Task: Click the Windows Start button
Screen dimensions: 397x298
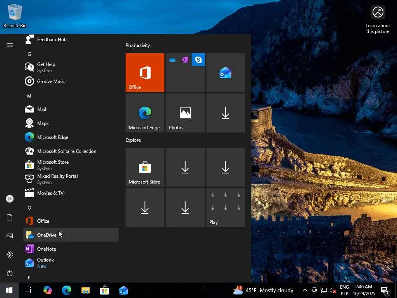Action: pyautogui.click(x=9, y=290)
